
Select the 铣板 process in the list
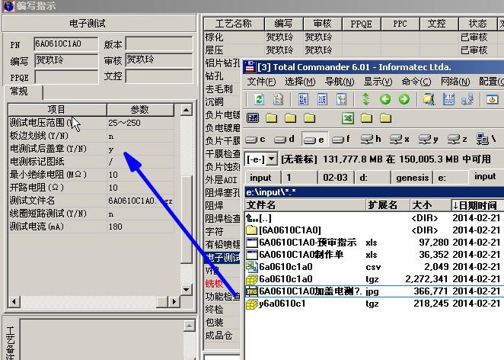[222, 284]
